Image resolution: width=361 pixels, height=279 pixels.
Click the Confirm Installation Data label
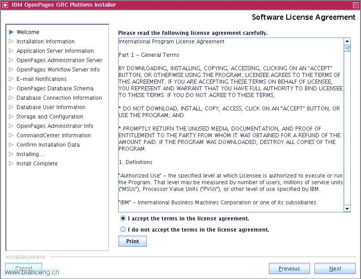click(x=48, y=145)
